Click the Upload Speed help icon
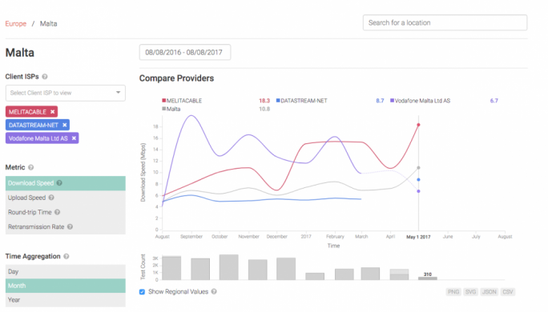 point(51,198)
